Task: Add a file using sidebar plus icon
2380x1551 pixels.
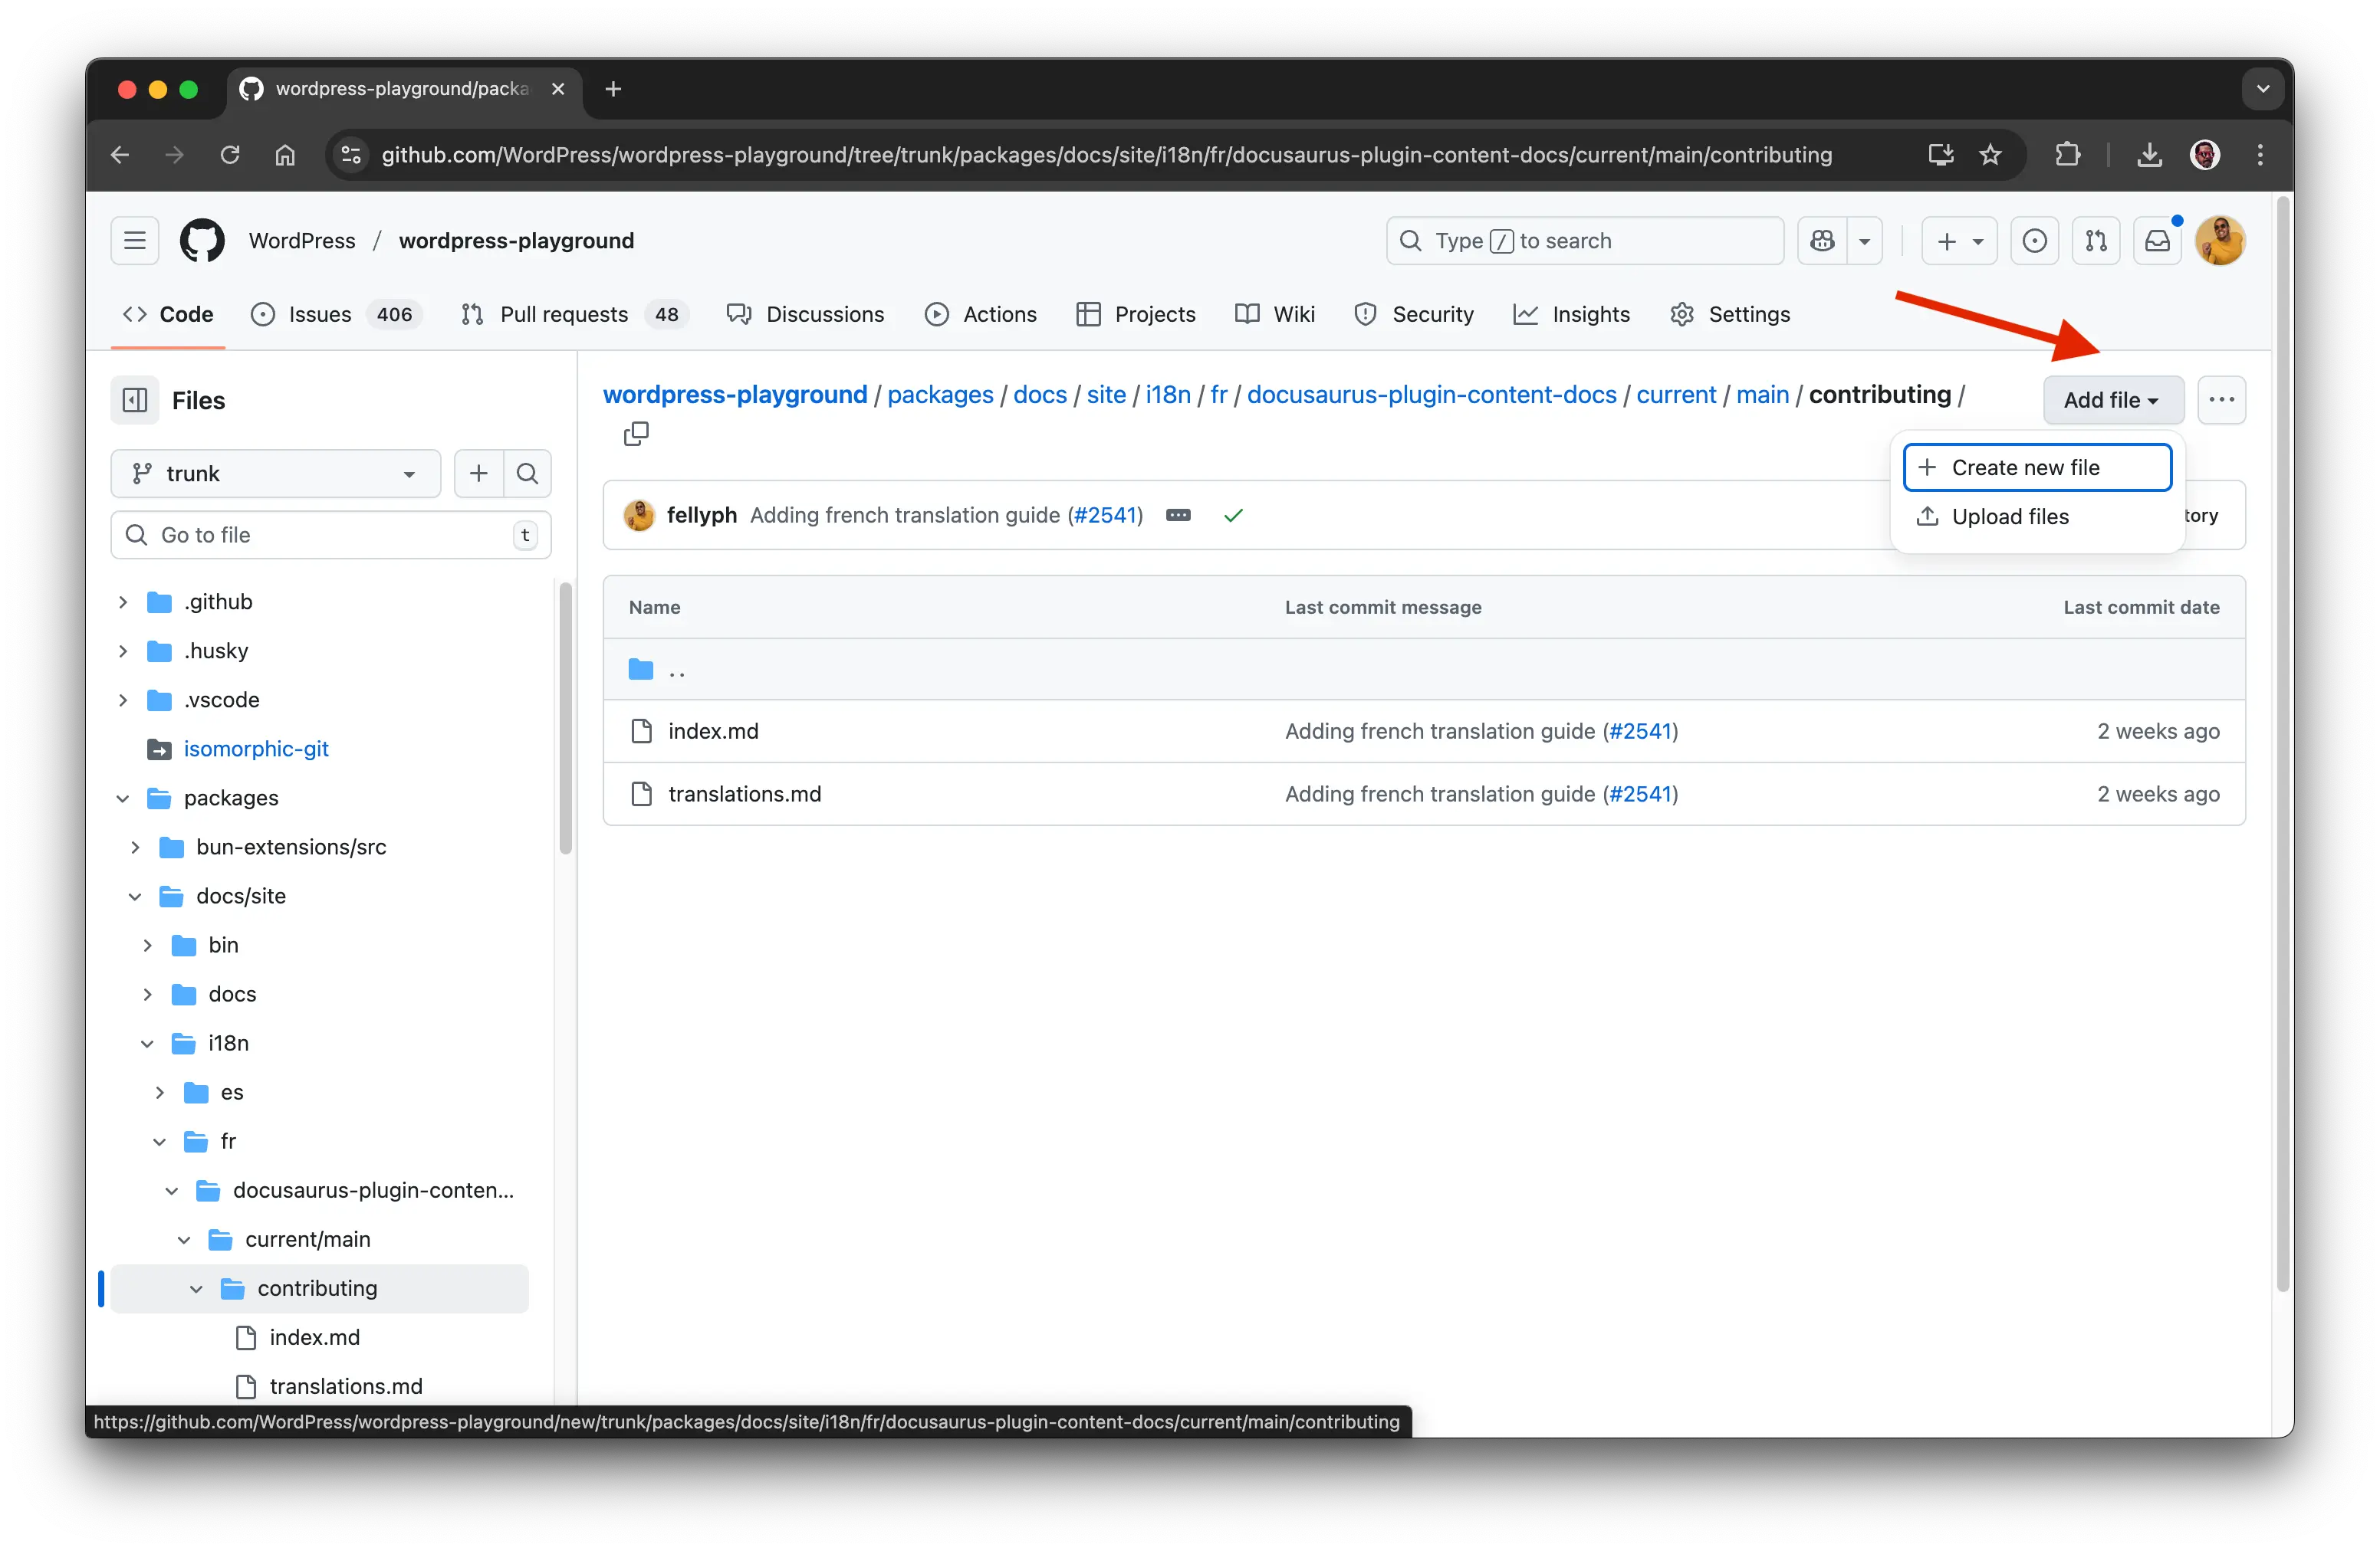Action: [479, 474]
